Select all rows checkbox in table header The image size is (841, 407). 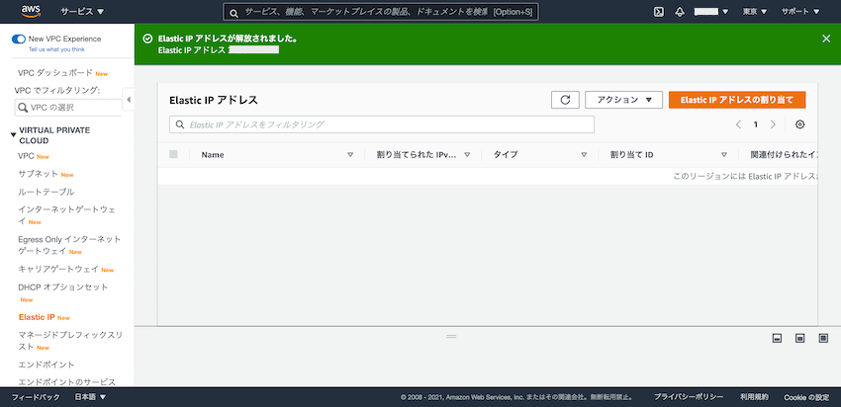pyautogui.click(x=173, y=154)
